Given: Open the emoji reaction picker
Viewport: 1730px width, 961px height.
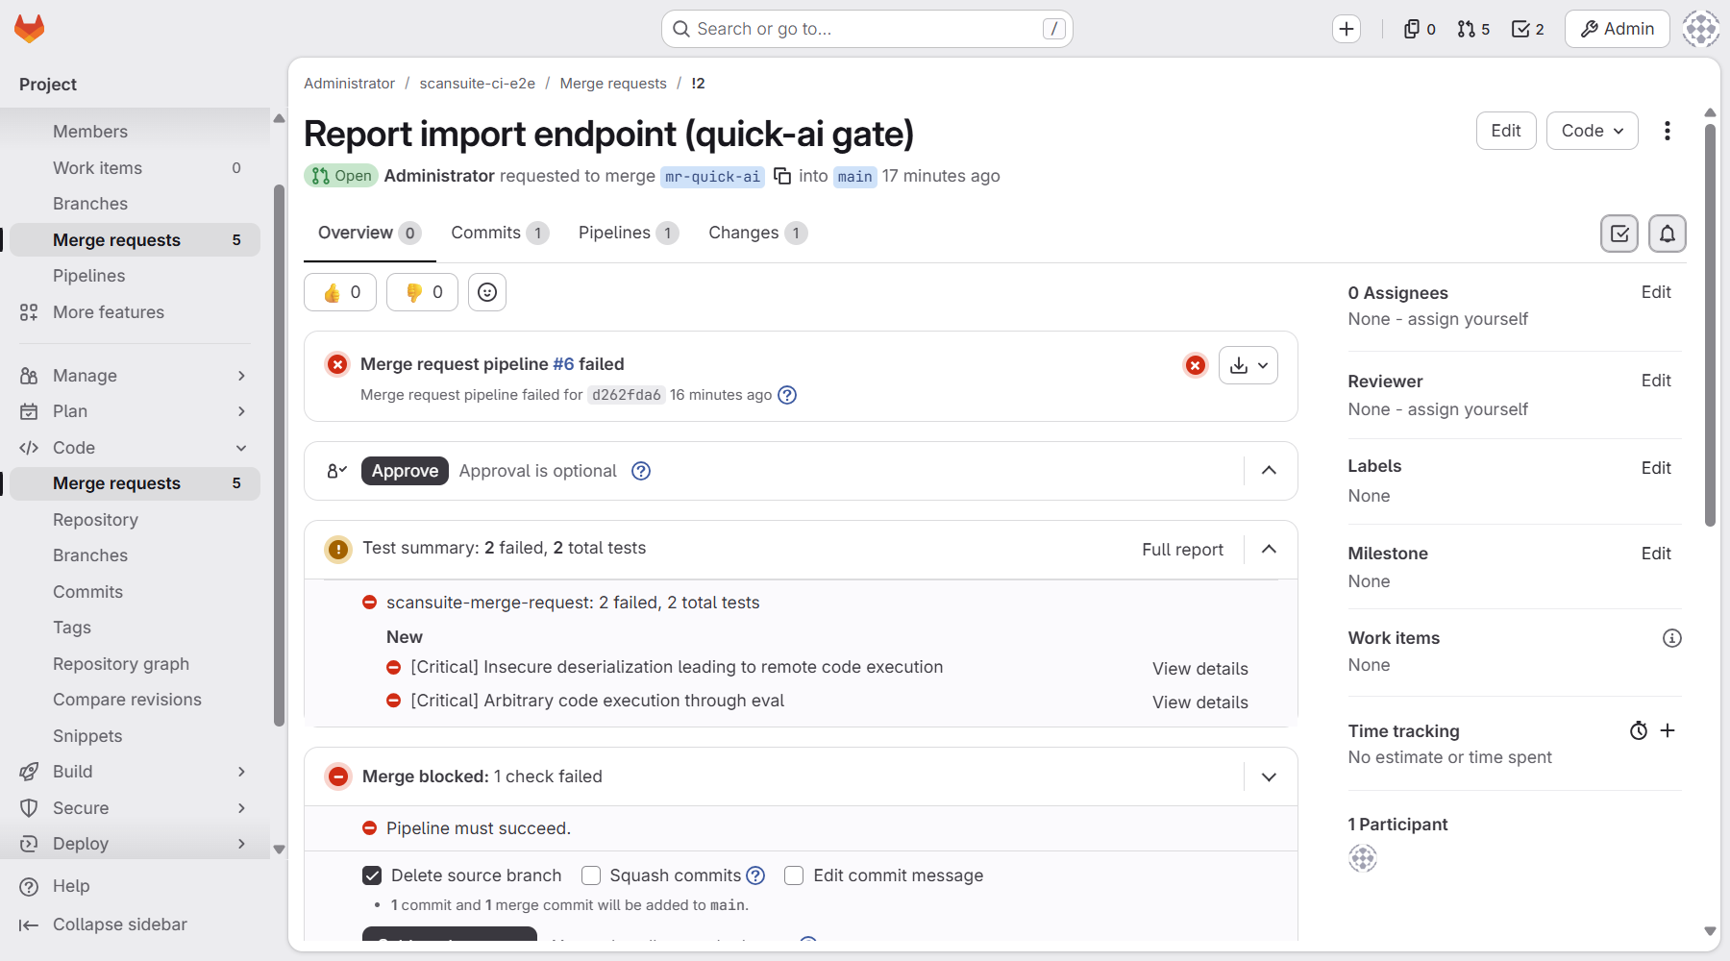Looking at the screenshot, I should pyautogui.click(x=487, y=292).
